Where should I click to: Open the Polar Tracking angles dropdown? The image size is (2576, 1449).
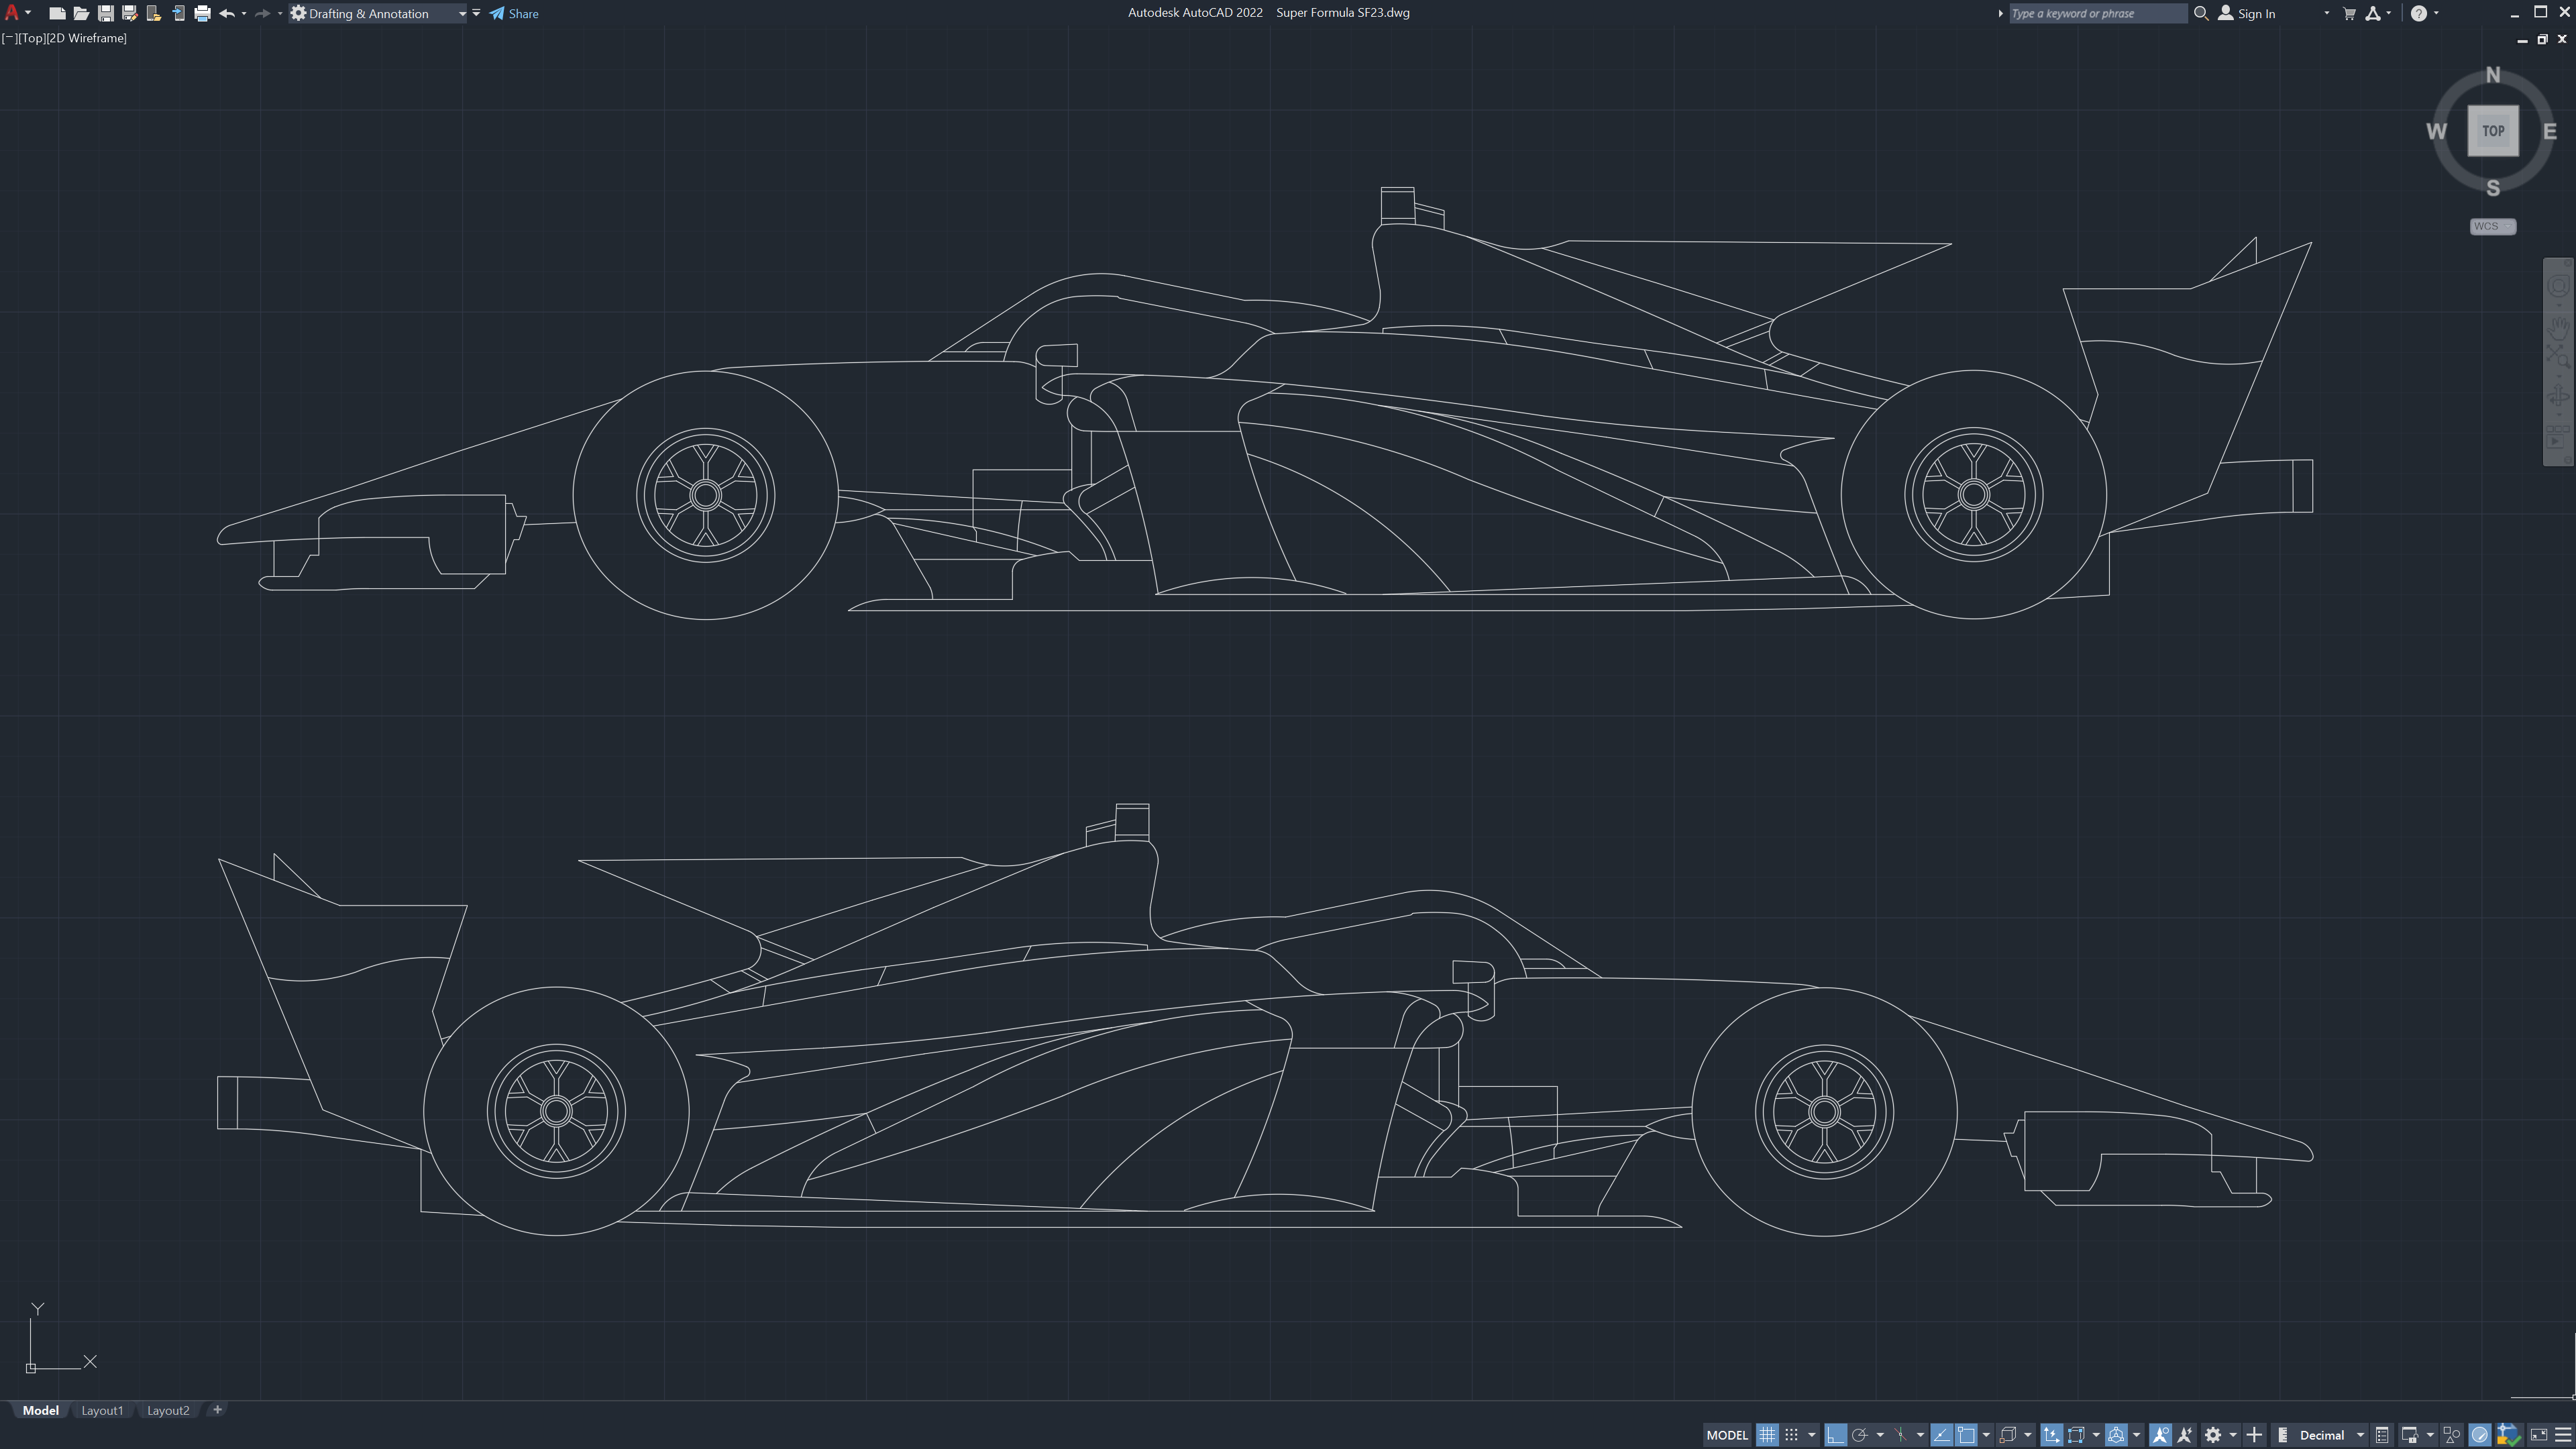1880,1435
